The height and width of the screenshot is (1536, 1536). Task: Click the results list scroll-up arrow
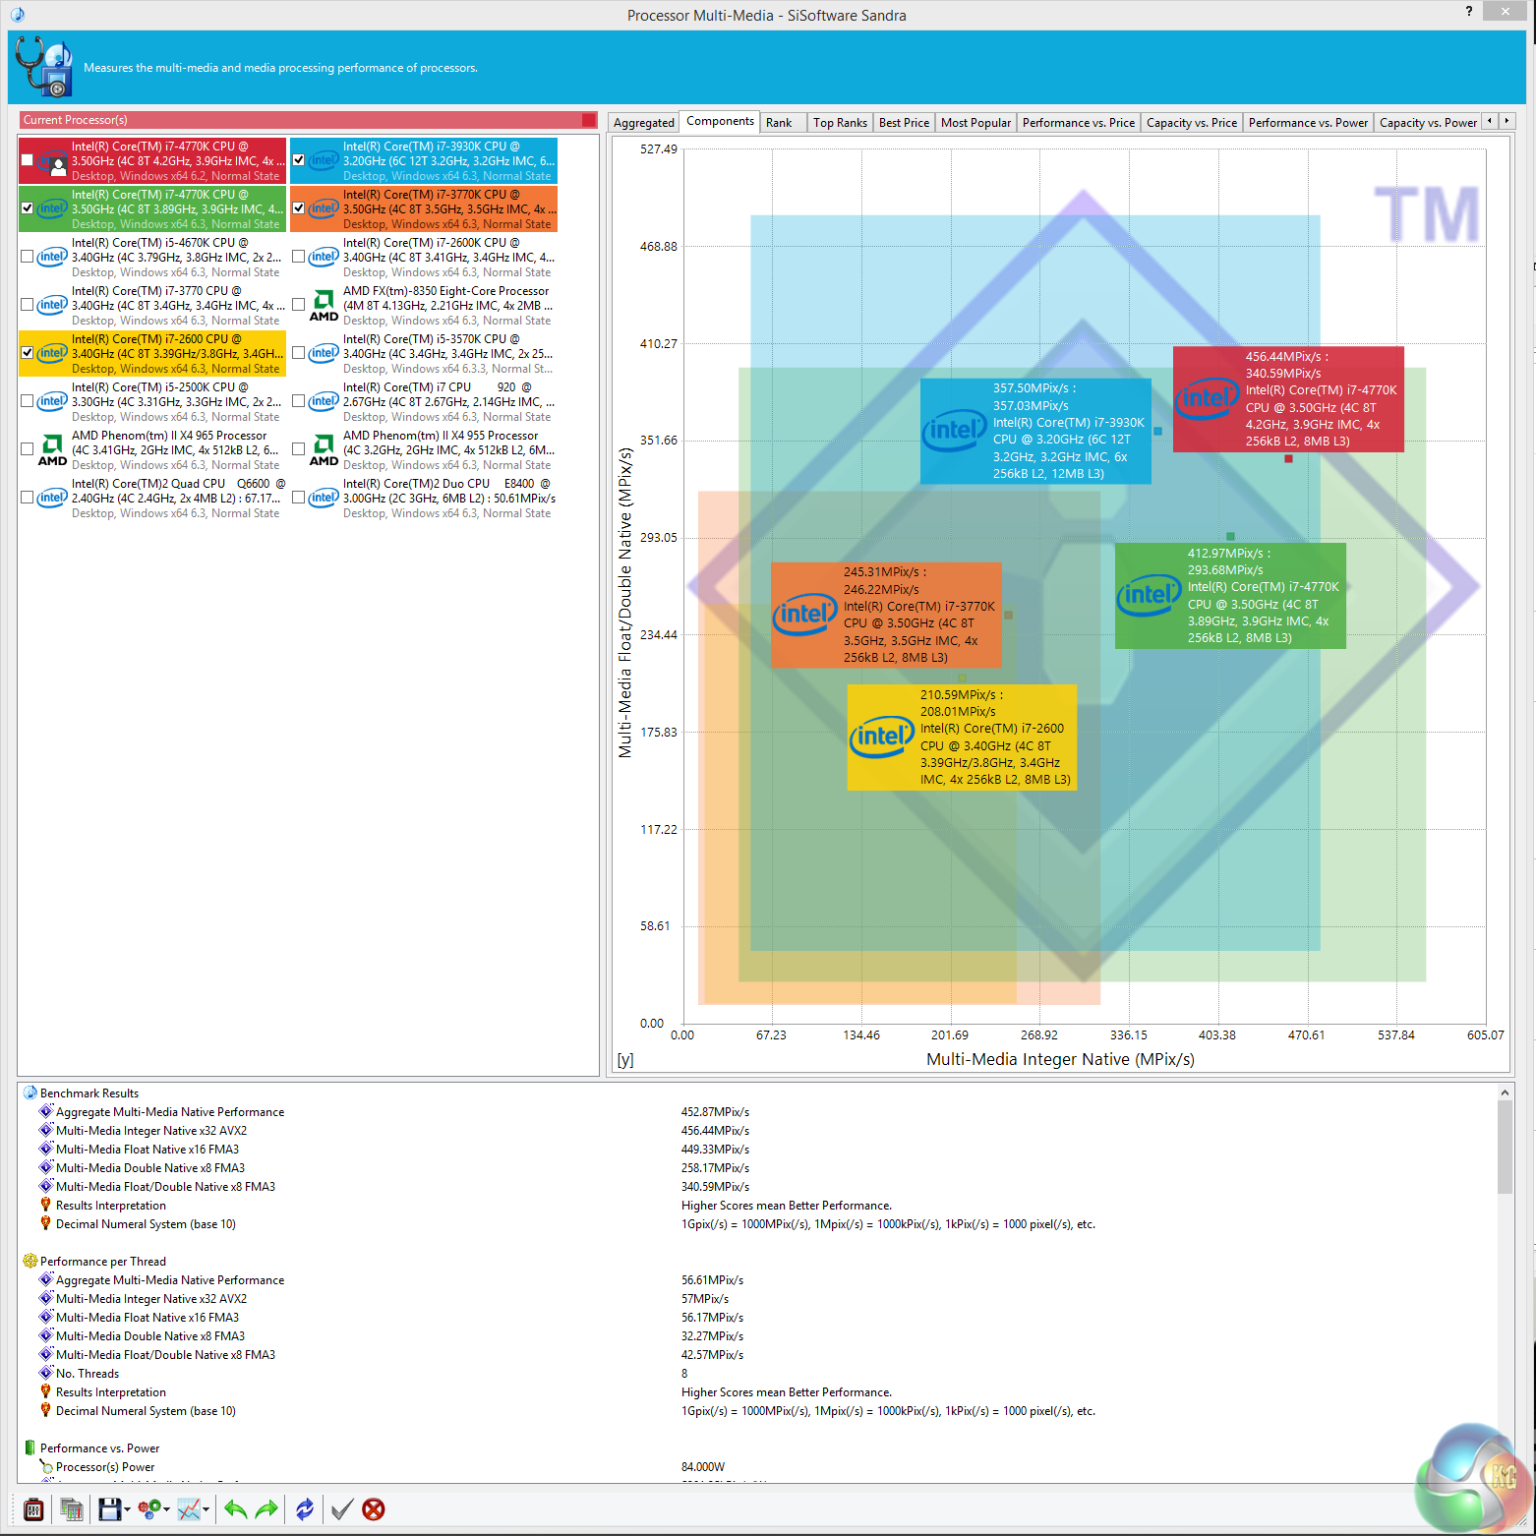1505,1092
